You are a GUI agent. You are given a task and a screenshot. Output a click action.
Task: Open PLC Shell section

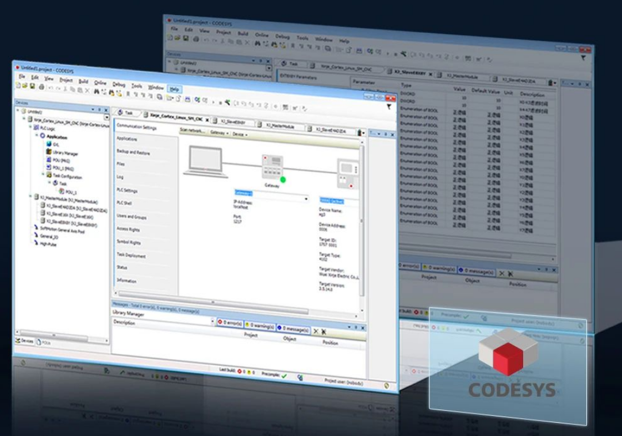124,203
